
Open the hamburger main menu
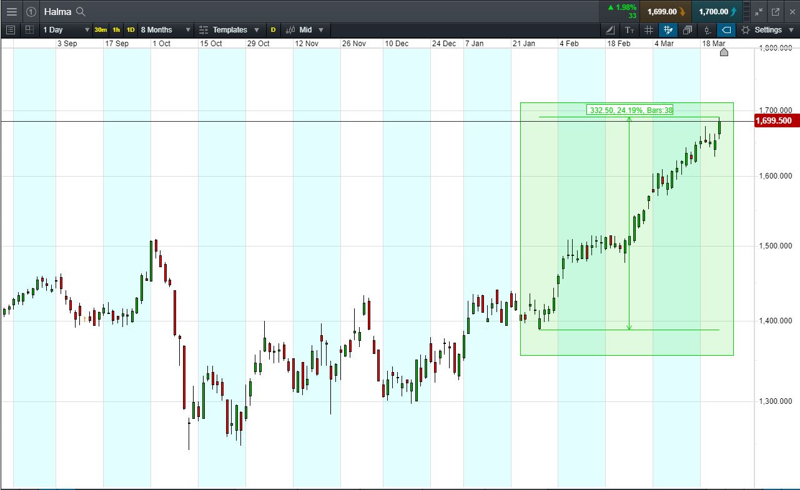tap(12, 11)
